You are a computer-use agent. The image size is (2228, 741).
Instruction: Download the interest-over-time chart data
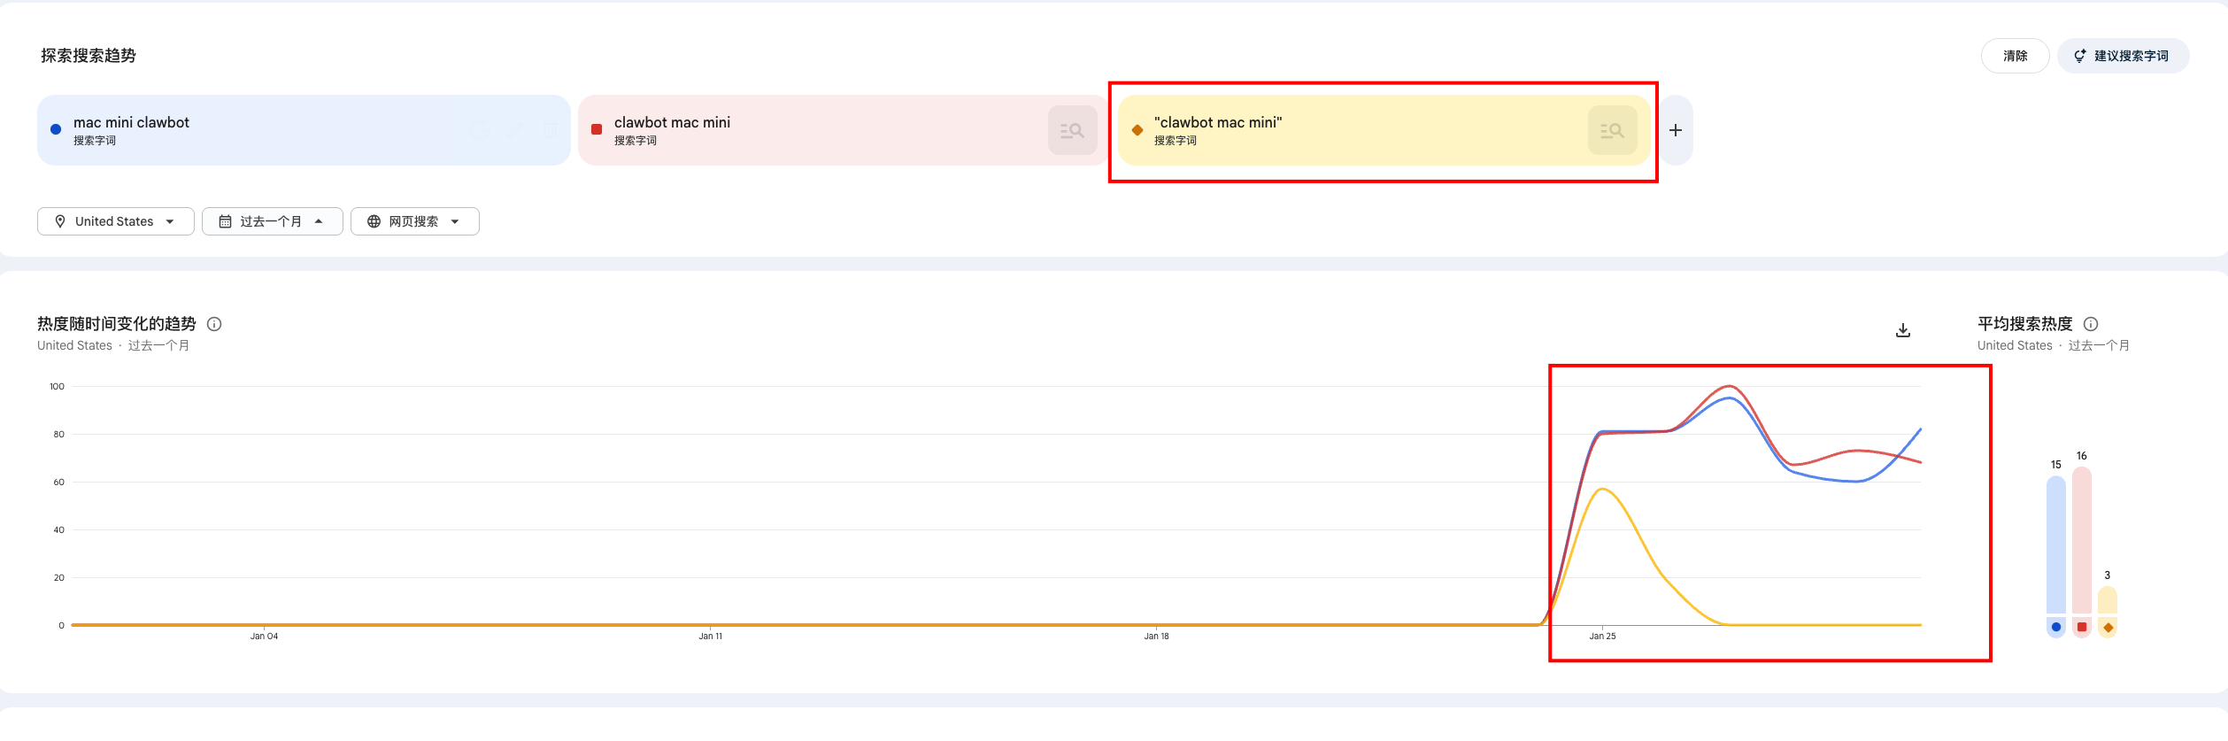1903,330
